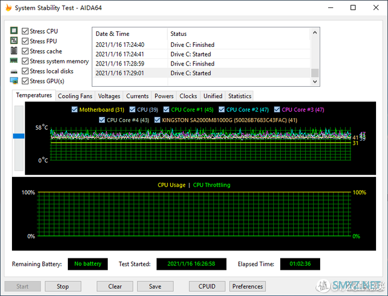The width and height of the screenshot is (388, 296).
Task: Click the Date & Time column header
Action: (130, 34)
